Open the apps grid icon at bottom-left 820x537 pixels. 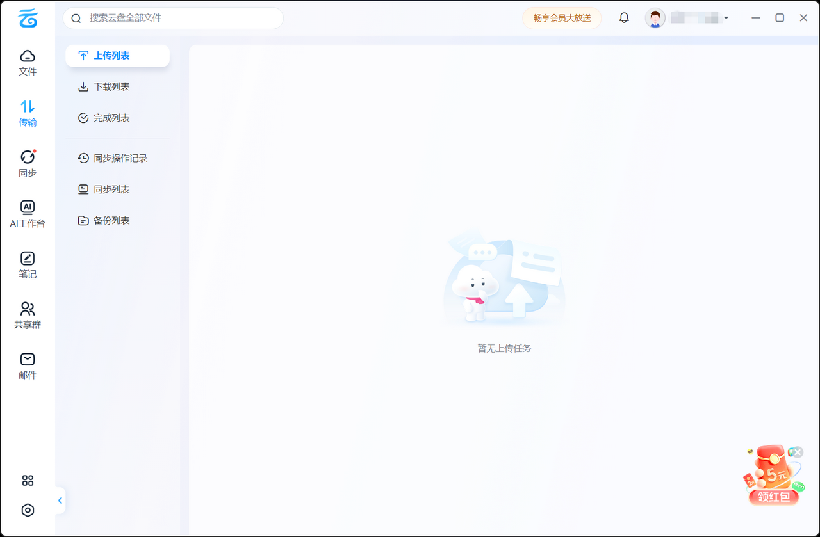(28, 480)
